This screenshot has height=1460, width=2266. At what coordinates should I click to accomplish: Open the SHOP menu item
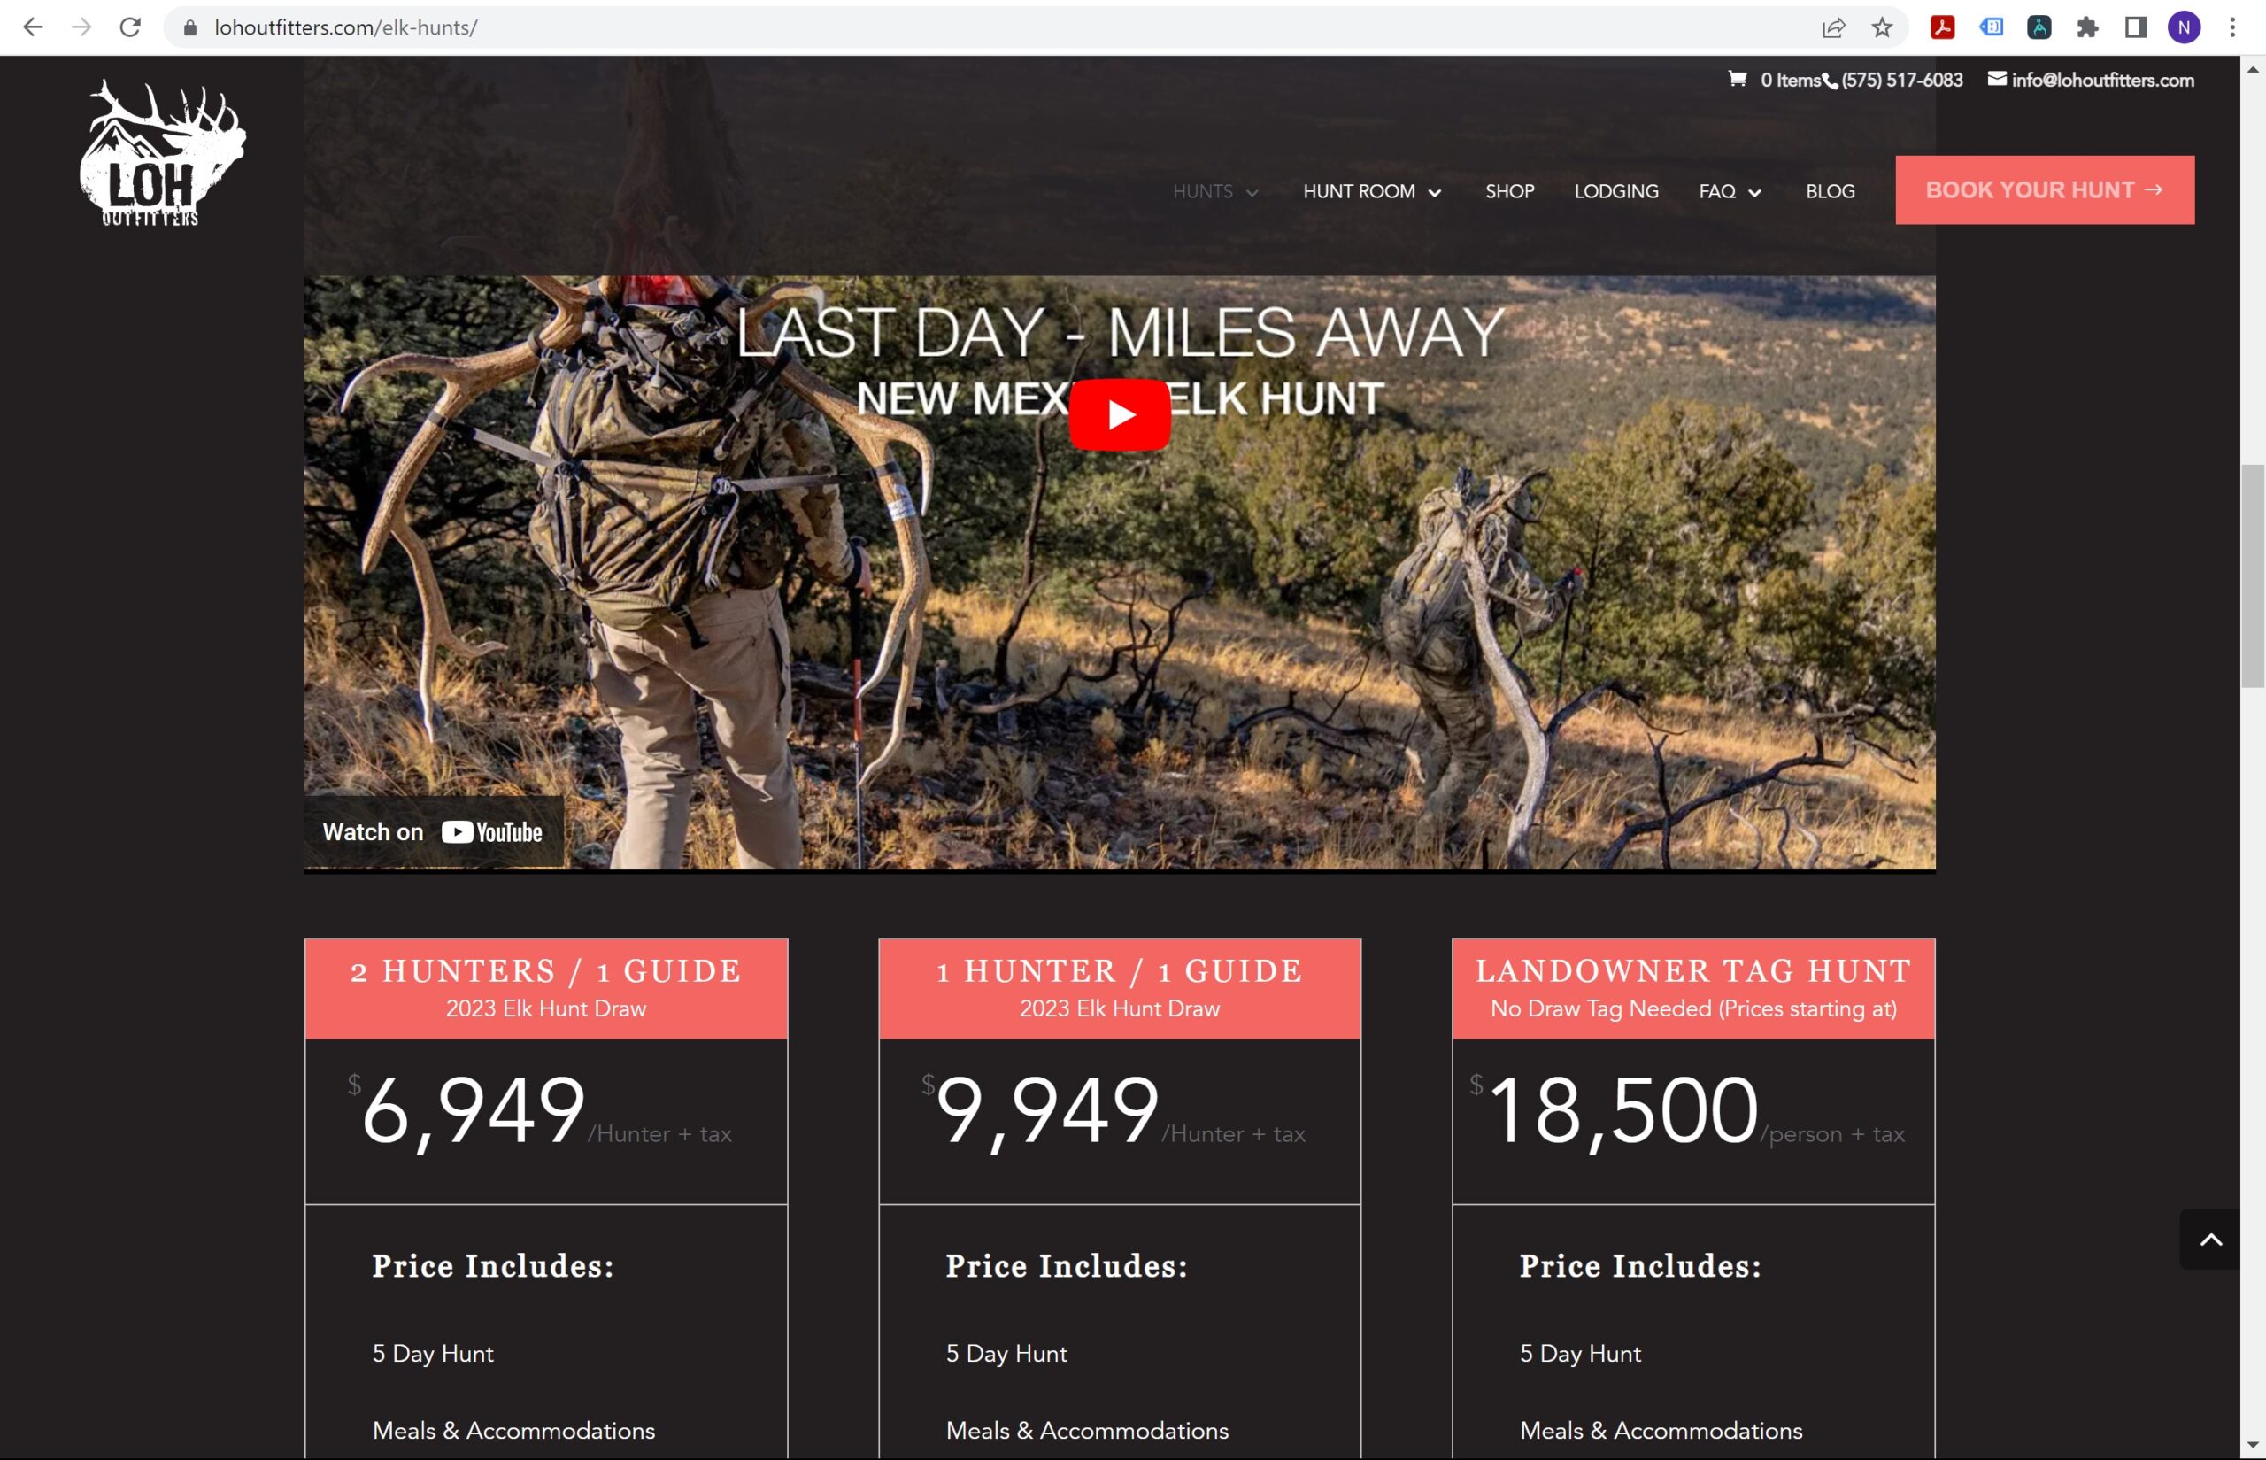(x=1510, y=191)
